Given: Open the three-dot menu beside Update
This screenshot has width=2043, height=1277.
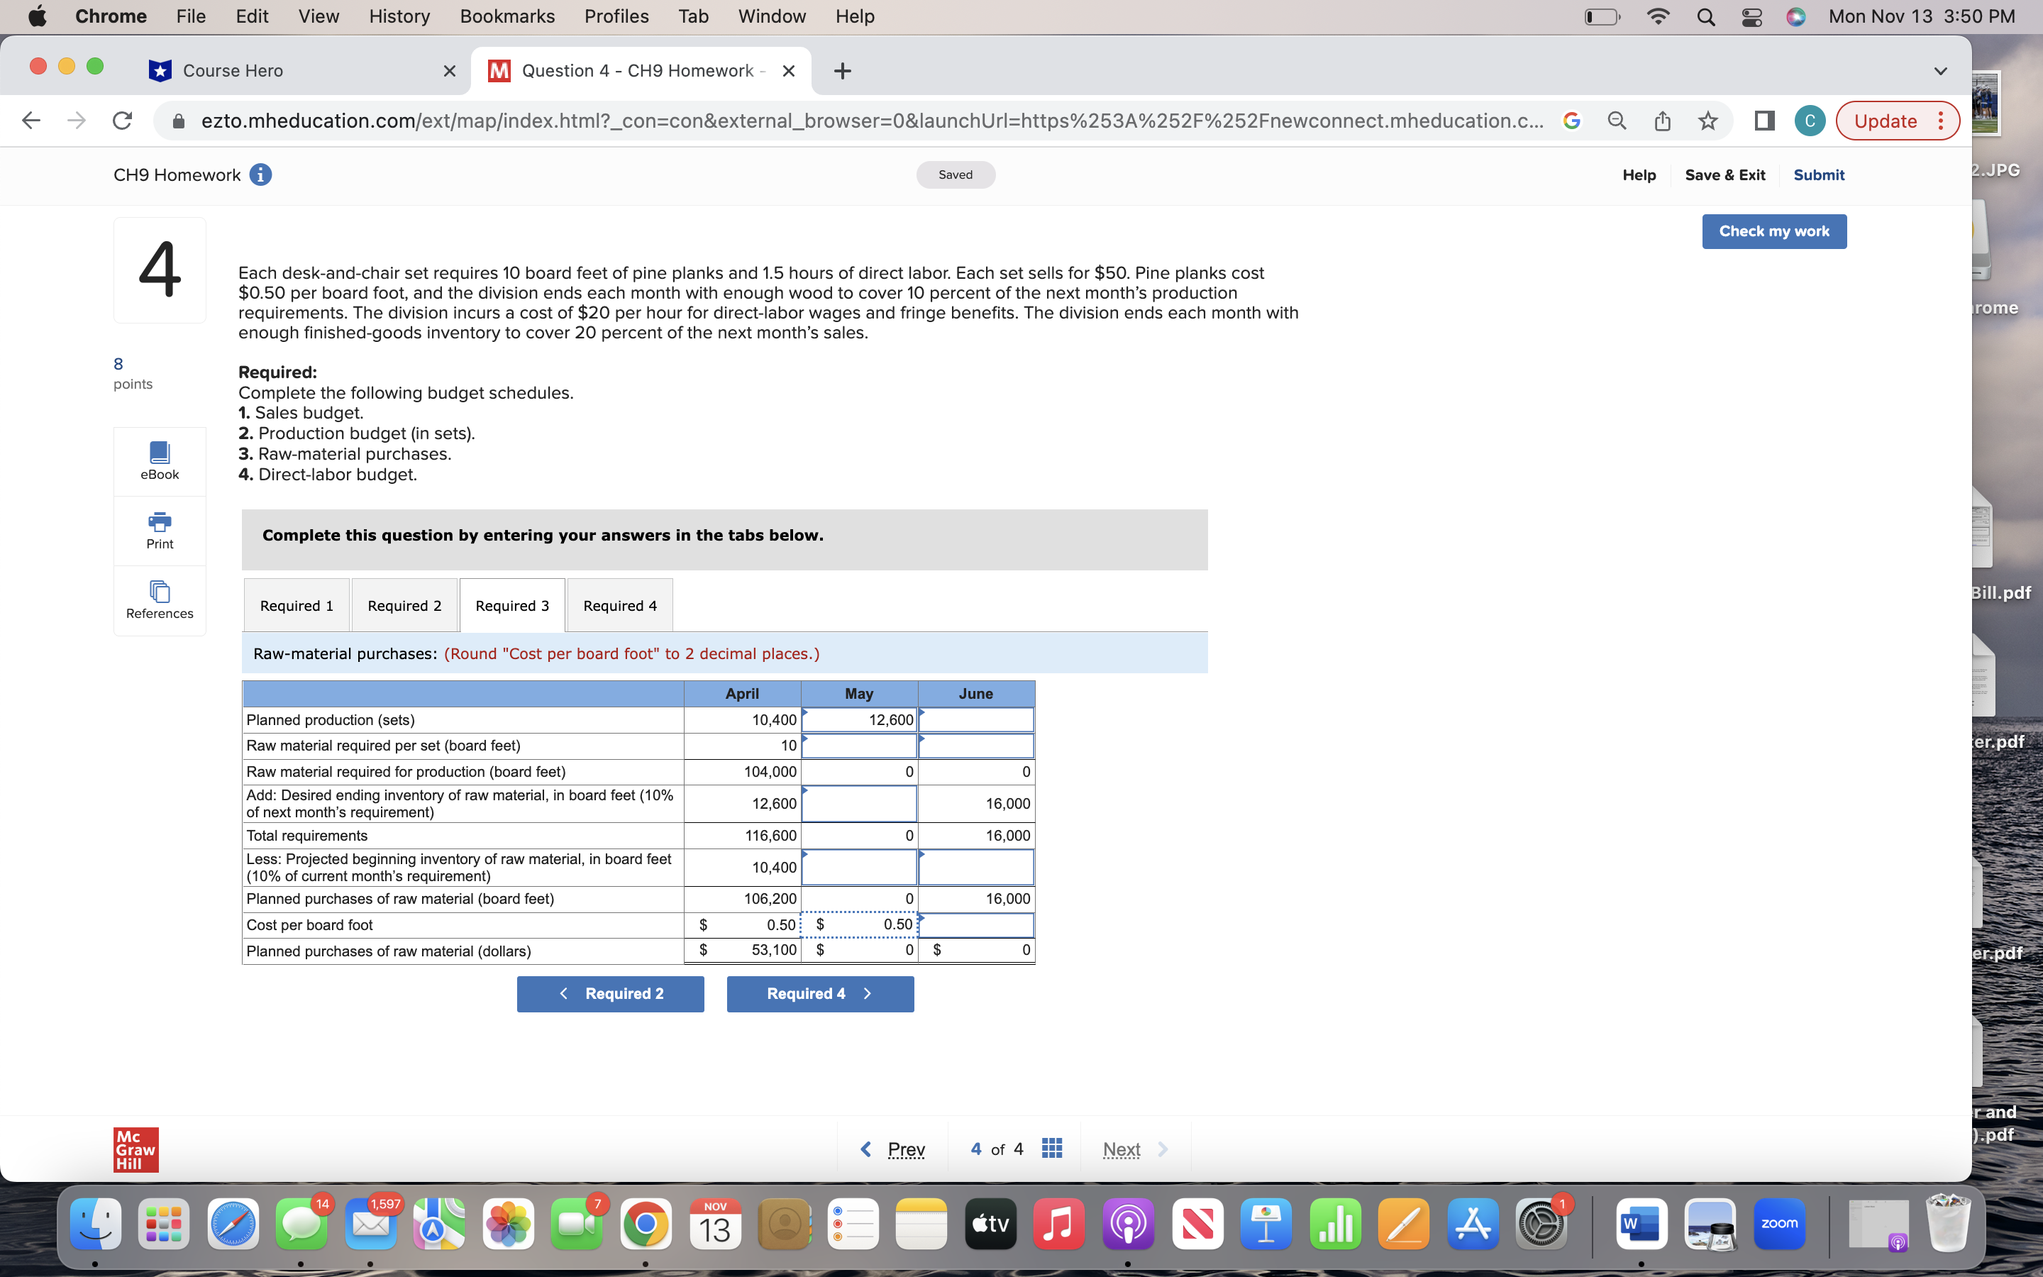Looking at the screenshot, I should click(x=1939, y=120).
